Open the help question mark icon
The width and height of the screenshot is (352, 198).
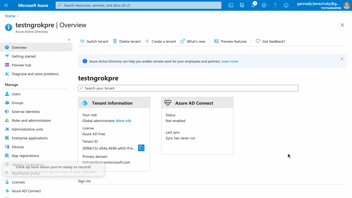point(275,5)
